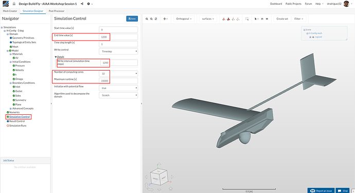Open the Initialize with potential flow dropdown
Screen dimensions: 355x193
(118, 88)
